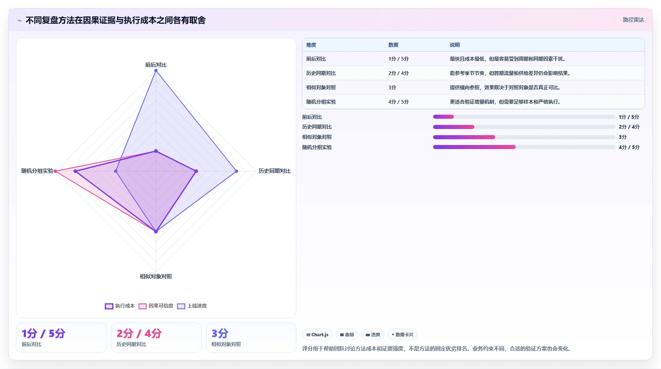Toggle the 因果可信度 legend swatch
Screen dimensions: 661x369
142,306
